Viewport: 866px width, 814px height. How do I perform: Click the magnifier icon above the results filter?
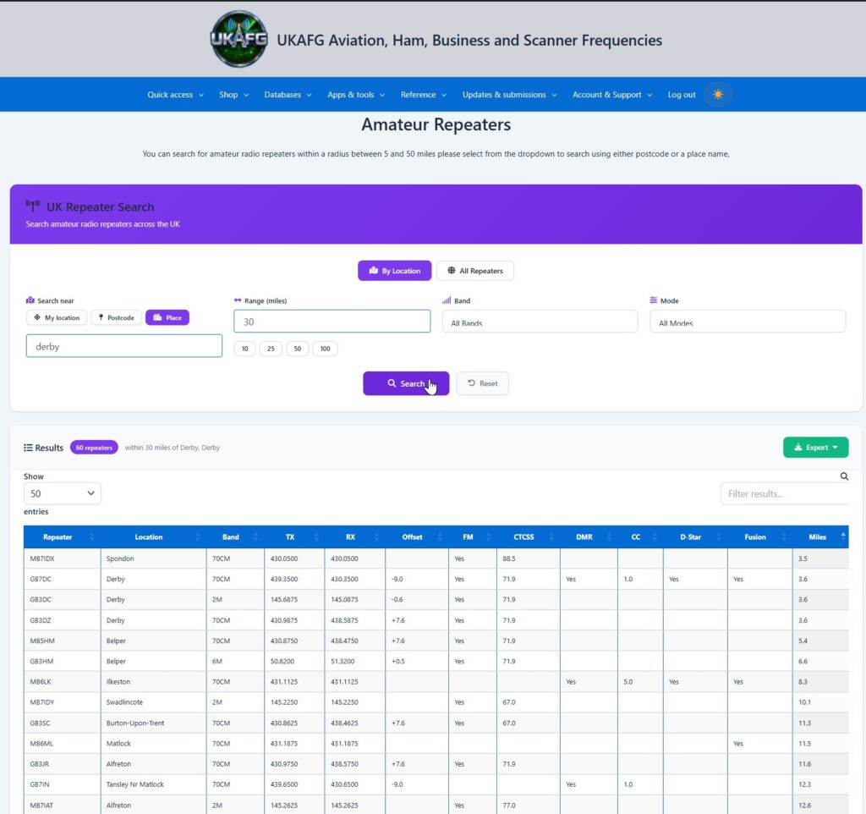pos(844,476)
